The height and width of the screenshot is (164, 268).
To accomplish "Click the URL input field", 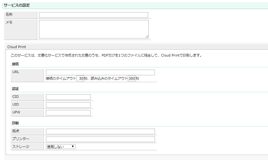I will point(100,72).
